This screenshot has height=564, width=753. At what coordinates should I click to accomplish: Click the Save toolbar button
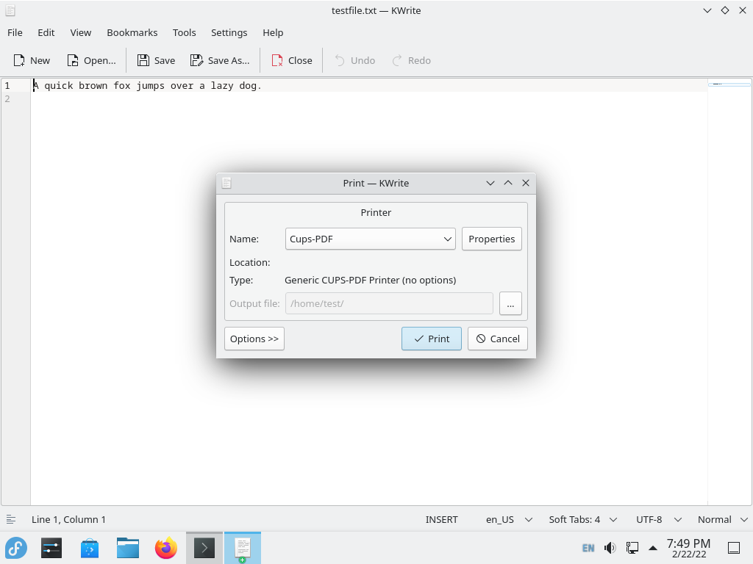(156, 60)
